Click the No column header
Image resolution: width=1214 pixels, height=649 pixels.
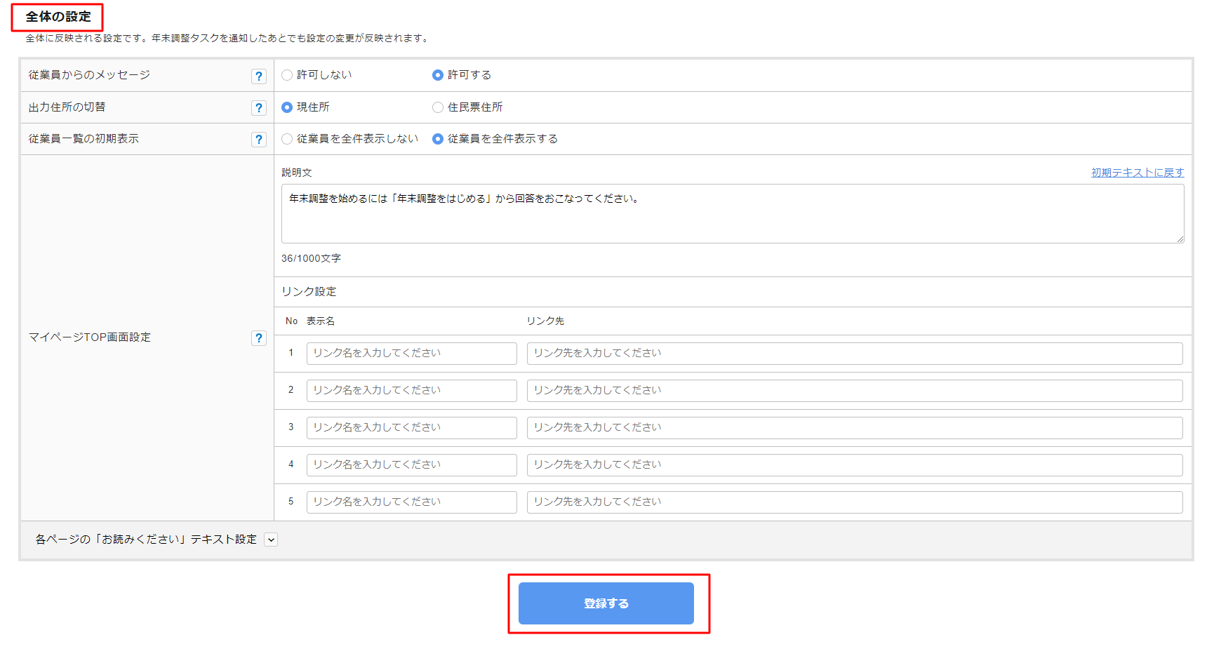(x=291, y=321)
